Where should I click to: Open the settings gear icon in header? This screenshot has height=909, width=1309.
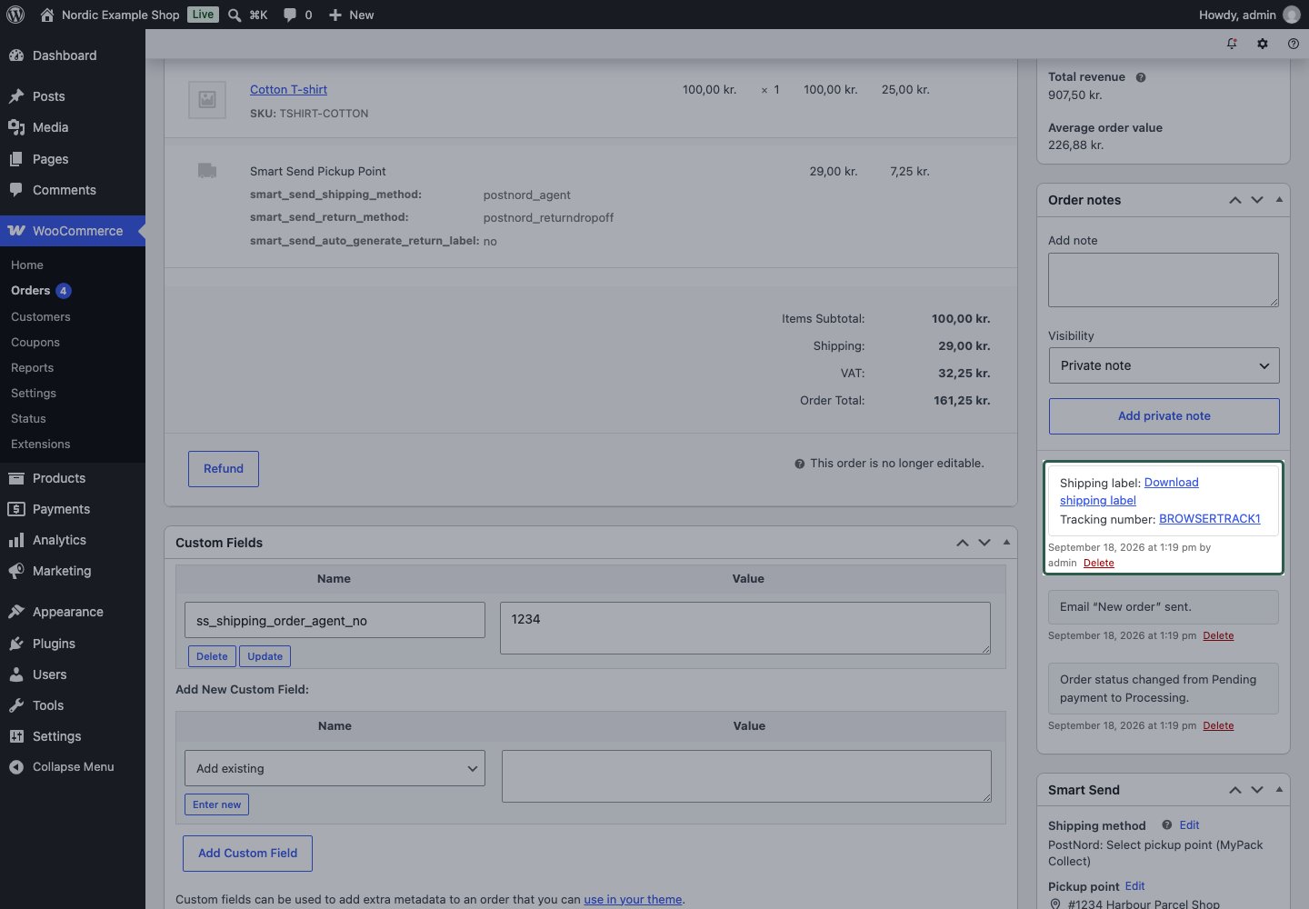coord(1263,44)
